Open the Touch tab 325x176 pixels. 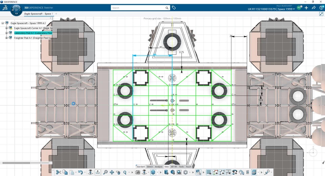(x=189, y=167)
